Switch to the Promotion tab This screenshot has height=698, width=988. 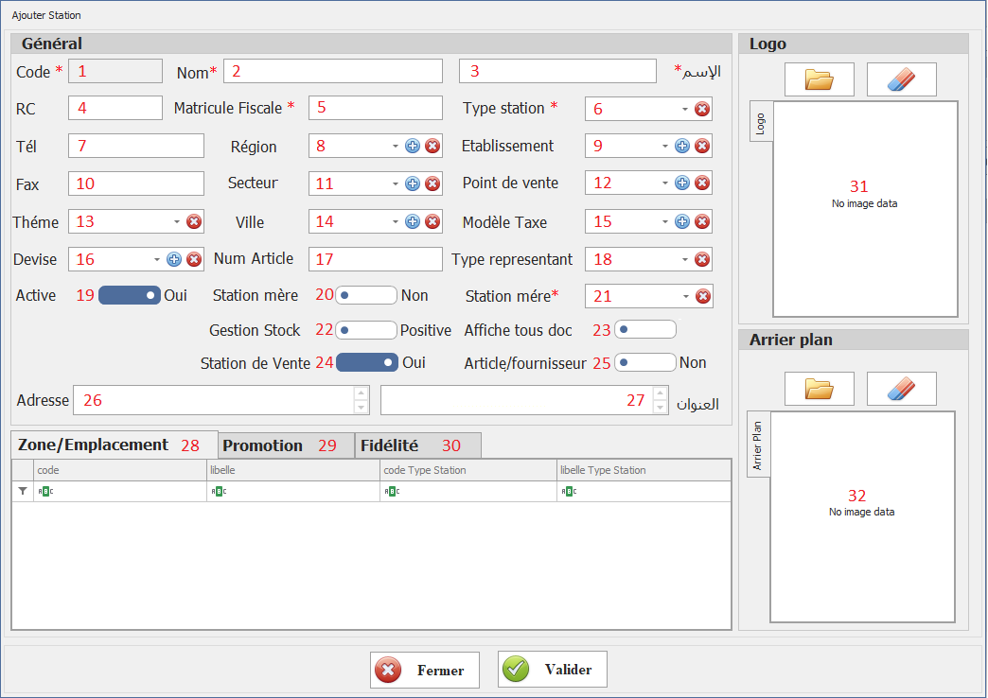[x=284, y=445]
